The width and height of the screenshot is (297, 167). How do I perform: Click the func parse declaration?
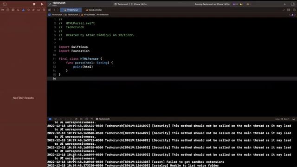point(90,63)
